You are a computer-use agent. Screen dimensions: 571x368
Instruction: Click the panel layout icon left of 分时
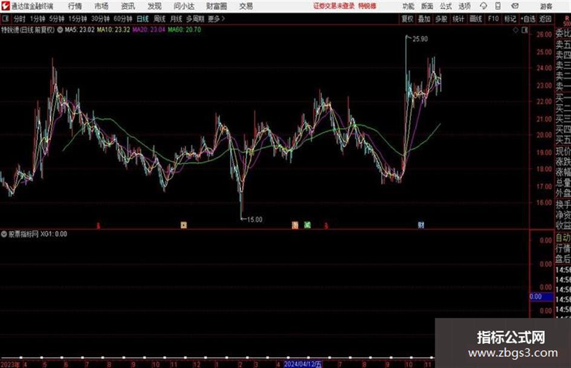[5, 19]
